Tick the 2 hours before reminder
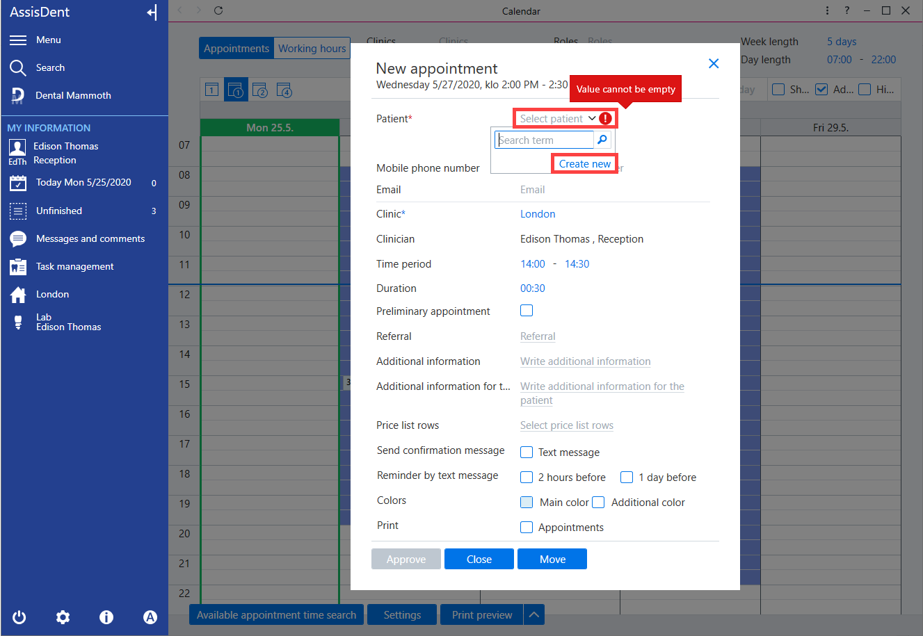The width and height of the screenshot is (923, 636). pos(527,478)
